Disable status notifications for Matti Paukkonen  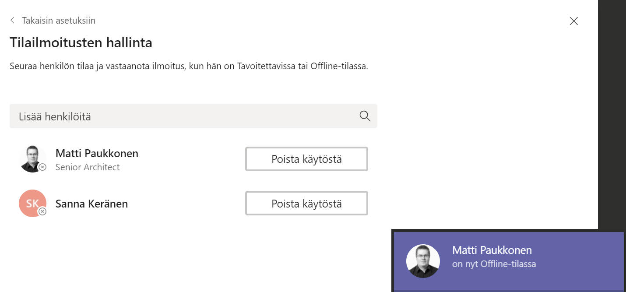pyautogui.click(x=306, y=159)
